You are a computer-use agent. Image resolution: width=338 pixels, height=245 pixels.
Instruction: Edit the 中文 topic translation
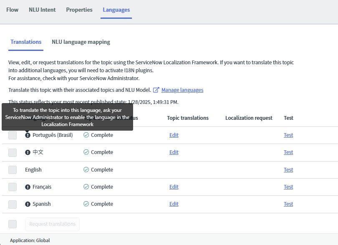pos(174,152)
